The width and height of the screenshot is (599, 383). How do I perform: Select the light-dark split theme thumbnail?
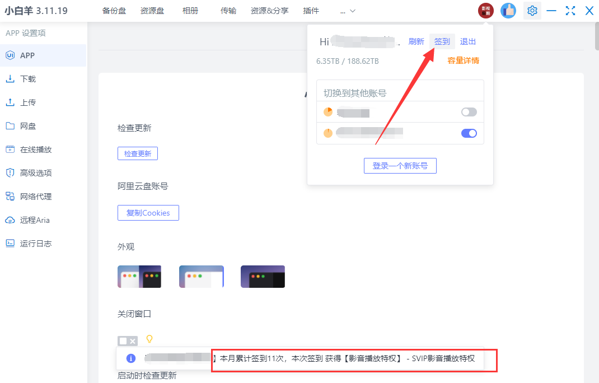coord(139,277)
